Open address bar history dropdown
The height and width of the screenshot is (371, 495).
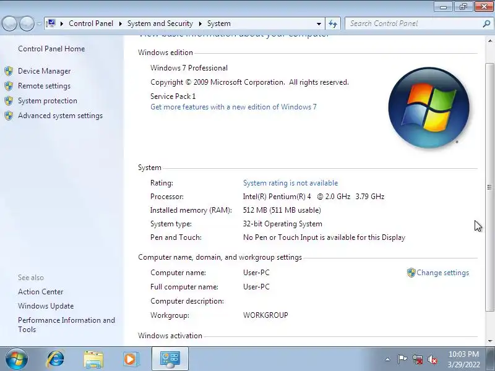319,23
